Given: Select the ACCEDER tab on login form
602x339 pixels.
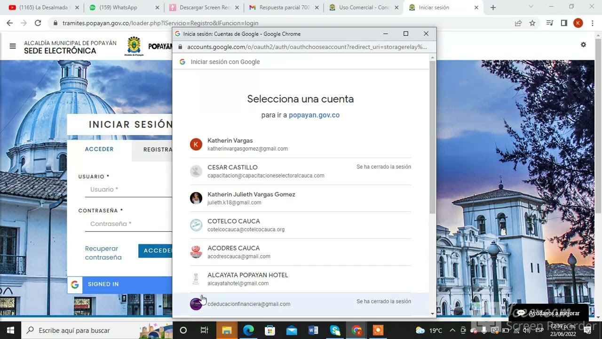Looking at the screenshot, I should pyautogui.click(x=99, y=149).
